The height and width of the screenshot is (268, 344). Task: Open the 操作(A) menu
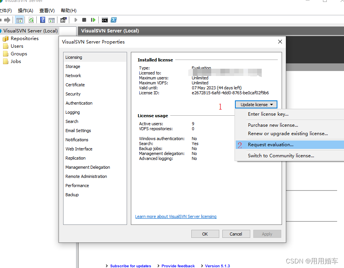coord(26,11)
